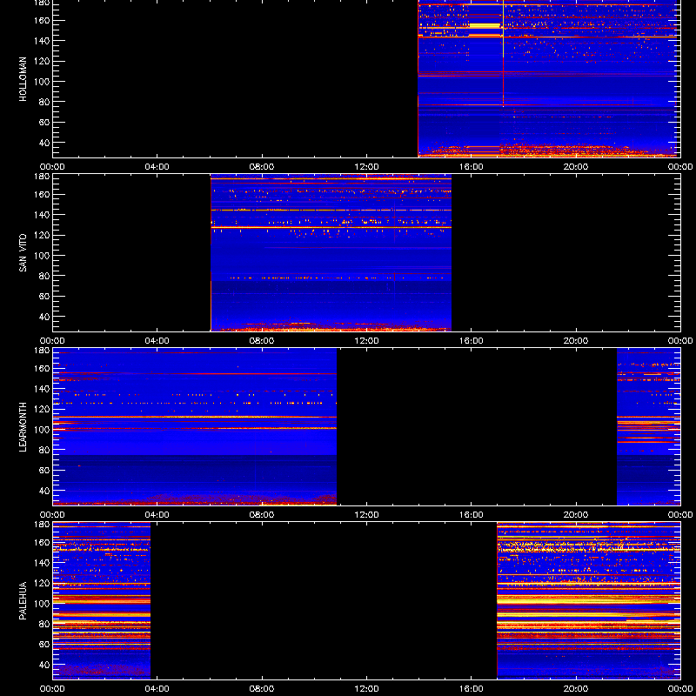Select the 100 tick on the SAN VITO axis
Image resolution: width=696 pixels, height=696 pixels.
tap(43, 256)
